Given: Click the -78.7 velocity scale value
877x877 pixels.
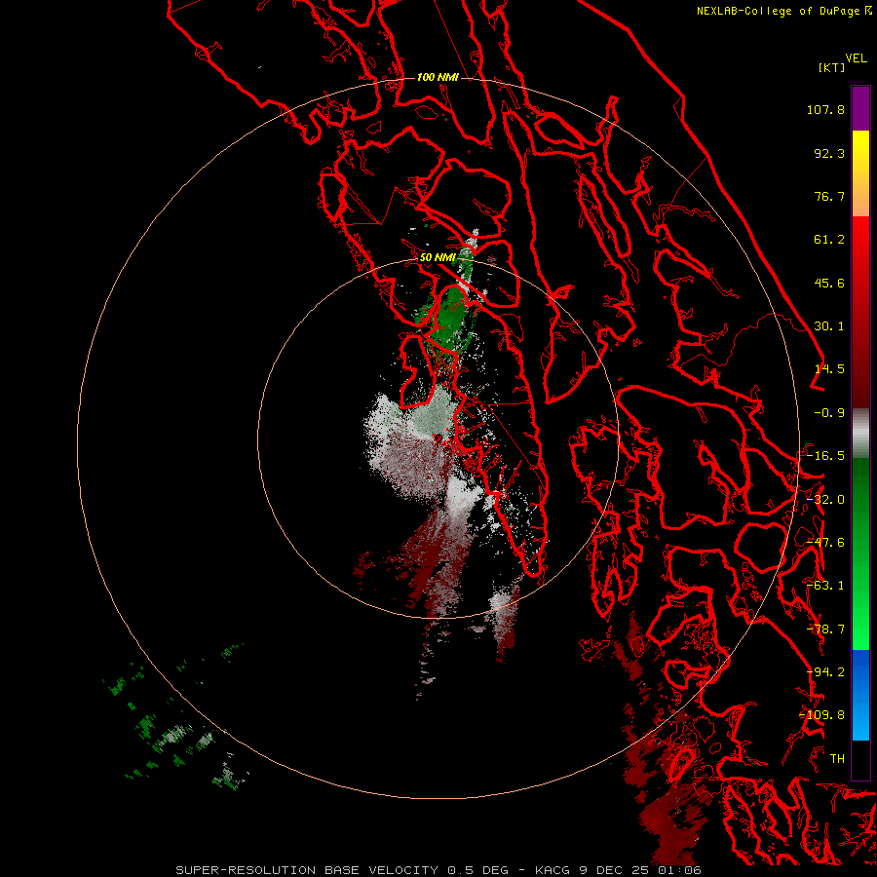Looking at the screenshot, I should (825, 629).
